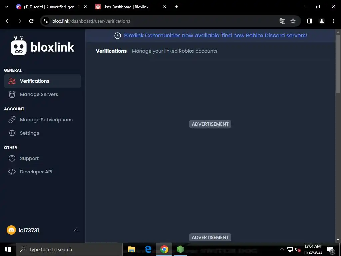Screen dimensions: 341x256
Task: Open the tab search dropdown arrow
Action: [7, 7]
